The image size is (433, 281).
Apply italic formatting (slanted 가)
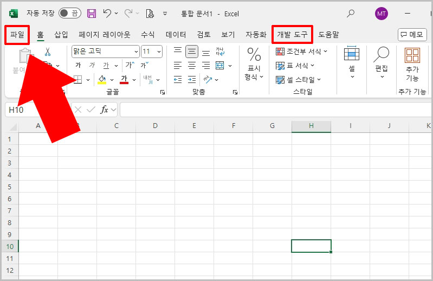pos(92,65)
